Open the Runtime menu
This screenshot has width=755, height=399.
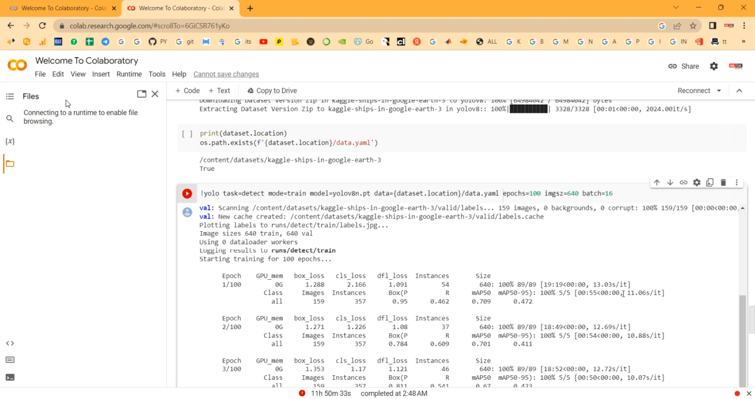(129, 74)
